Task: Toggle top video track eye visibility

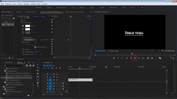Action: [x=57, y=74]
